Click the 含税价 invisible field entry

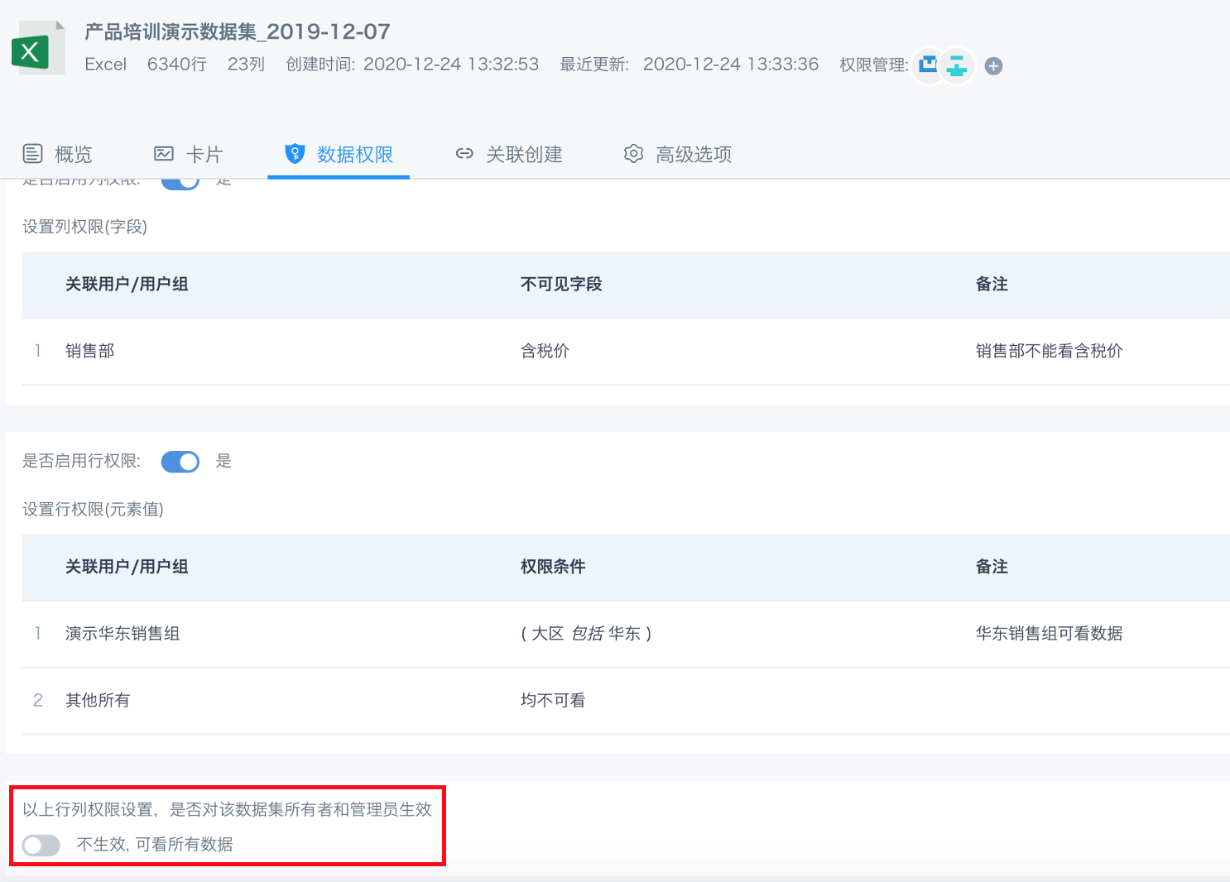(x=545, y=351)
